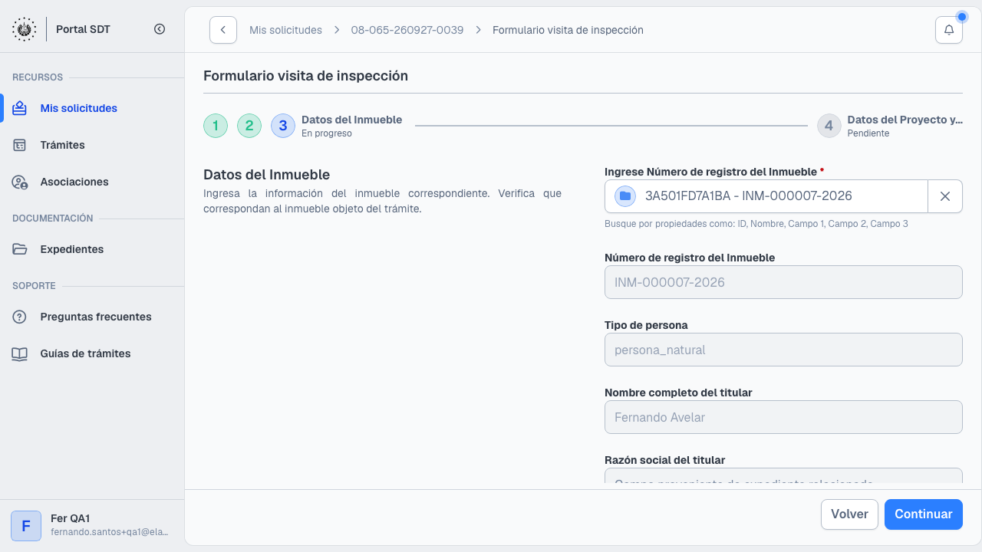Click the Trámites sidebar icon
The height and width of the screenshot is (552, 982).
click(20, 145)
